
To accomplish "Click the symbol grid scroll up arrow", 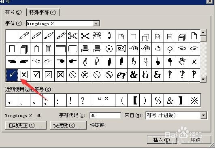I will (x=203, y=32).
